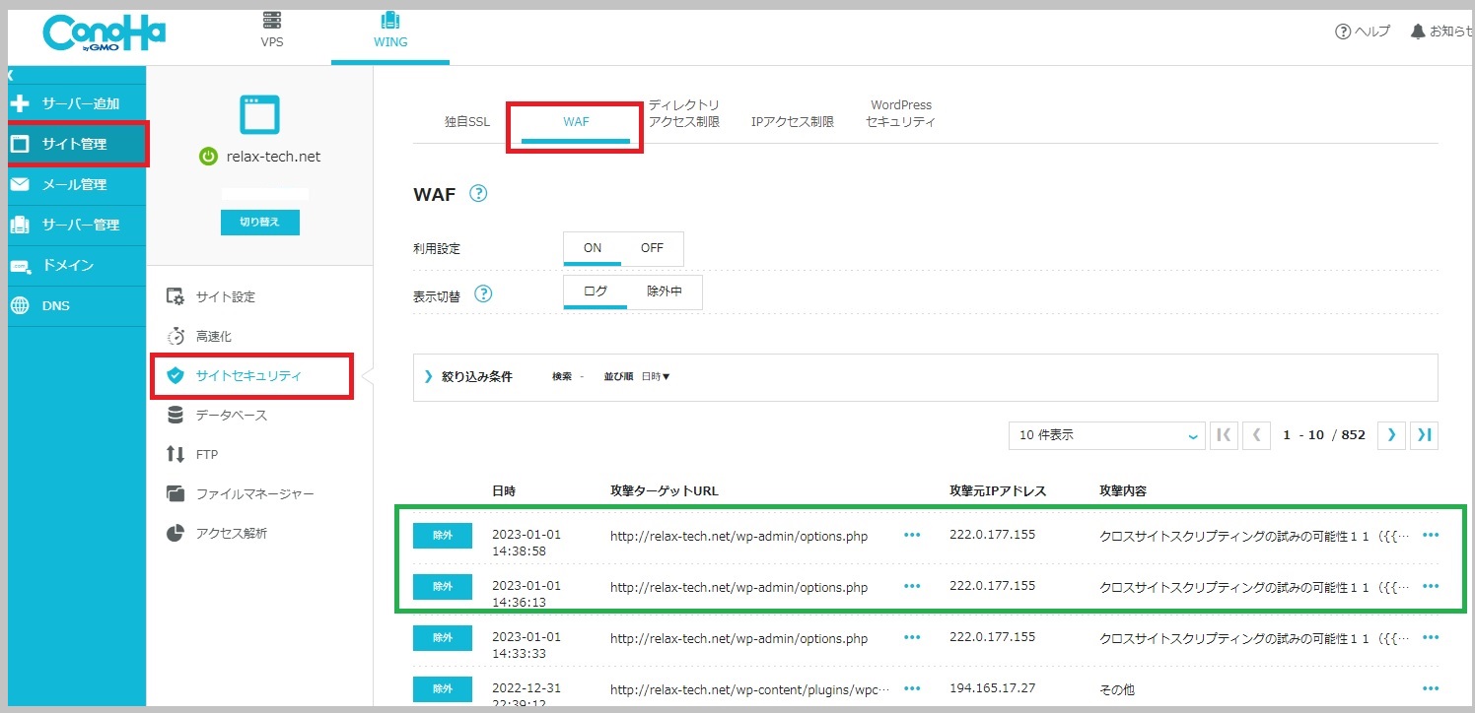Click the IP 194.165.17.27
The image size is (1475, 713).
click(x=992, y=688)
